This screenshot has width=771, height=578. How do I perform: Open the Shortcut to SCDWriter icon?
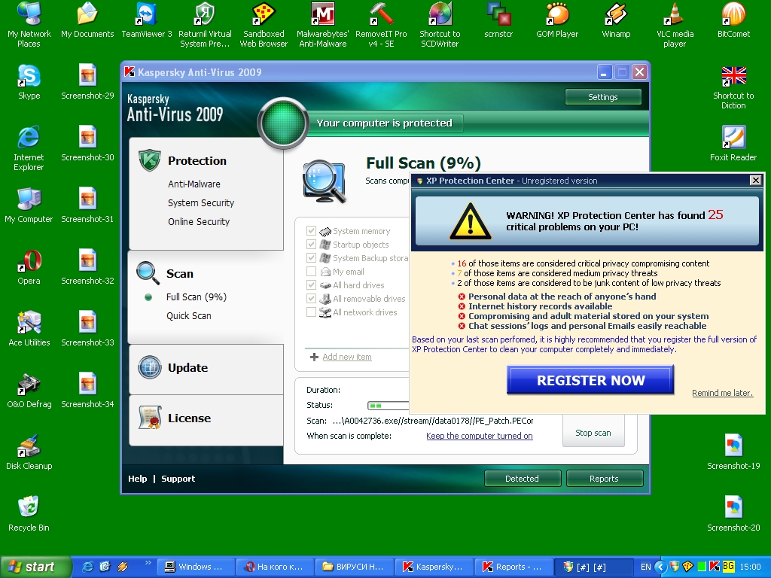(x=440, y=24)
